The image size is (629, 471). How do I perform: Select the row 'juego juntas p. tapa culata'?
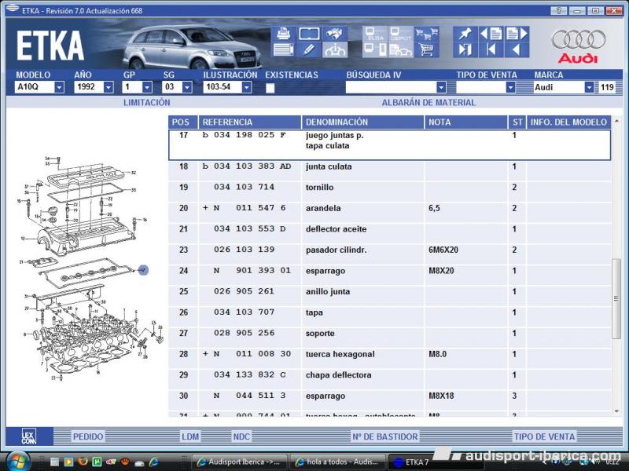(389, 144)
